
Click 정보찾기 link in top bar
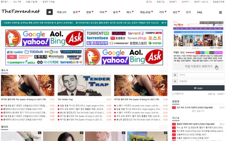click(x=173, y=2)
